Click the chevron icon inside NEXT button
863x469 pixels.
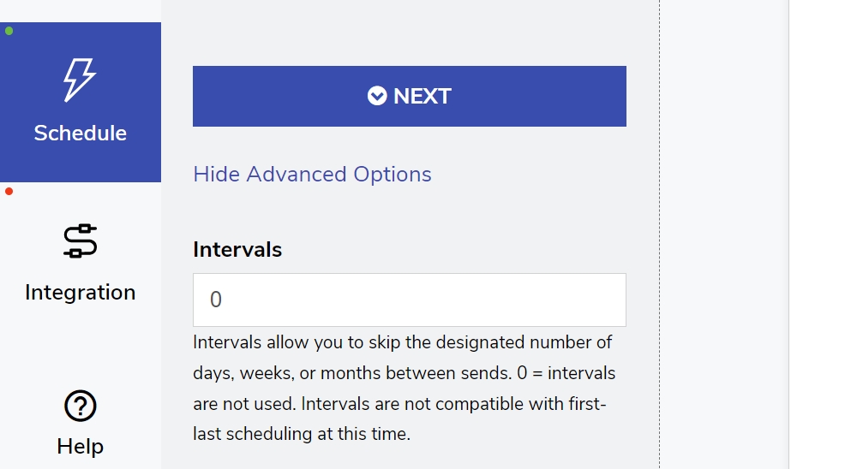[x=377, y=96]
